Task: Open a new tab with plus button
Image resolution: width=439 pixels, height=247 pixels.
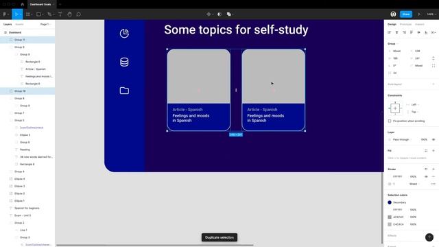Action: tap(60, 4)
